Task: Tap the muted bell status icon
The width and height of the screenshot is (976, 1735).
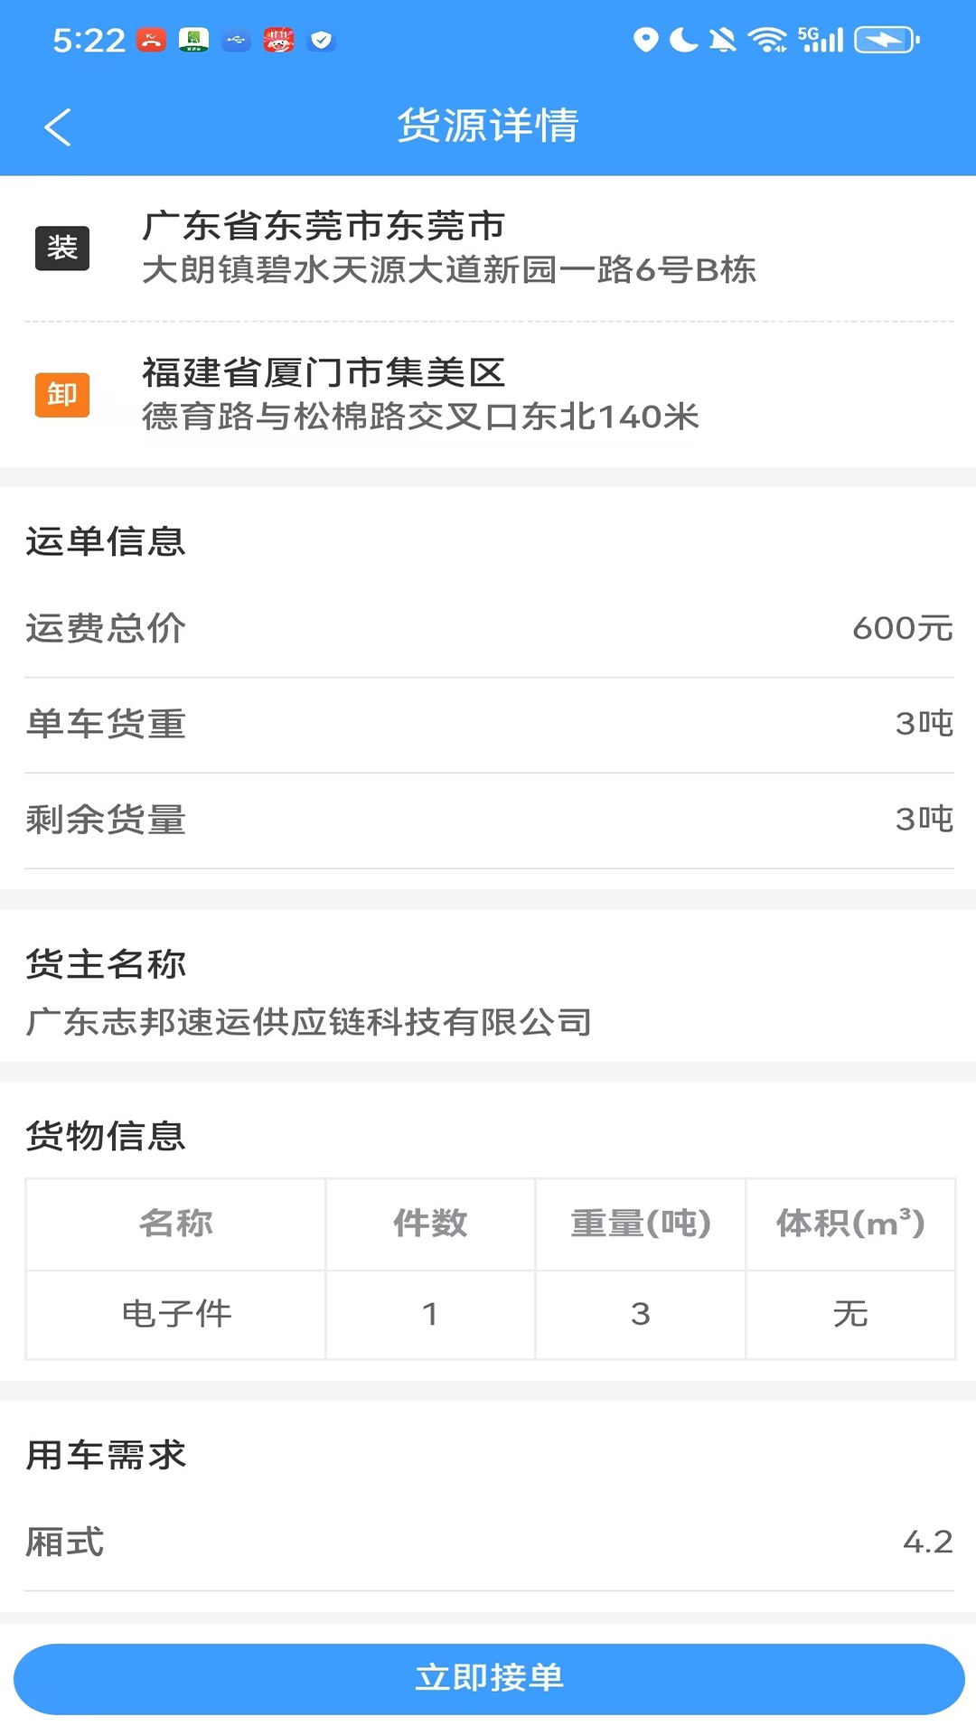Action: pos(723,40)
